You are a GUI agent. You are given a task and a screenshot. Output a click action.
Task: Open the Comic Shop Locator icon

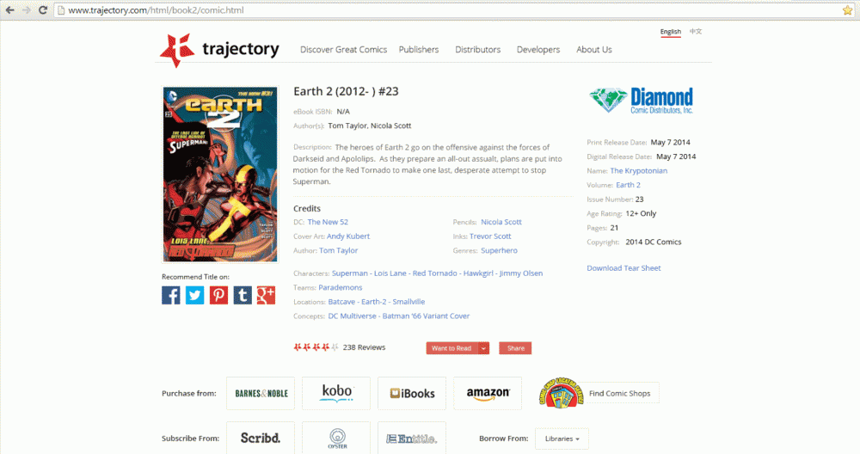click(x=562, y=393)
